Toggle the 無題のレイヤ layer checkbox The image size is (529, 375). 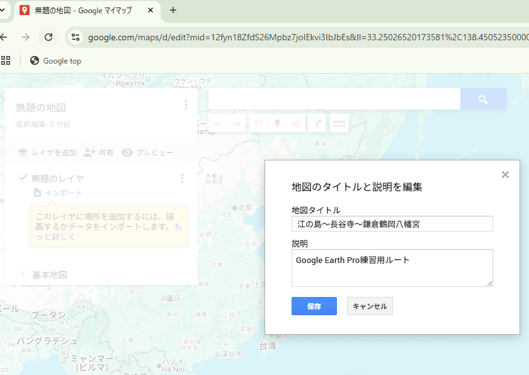point(23,179)
